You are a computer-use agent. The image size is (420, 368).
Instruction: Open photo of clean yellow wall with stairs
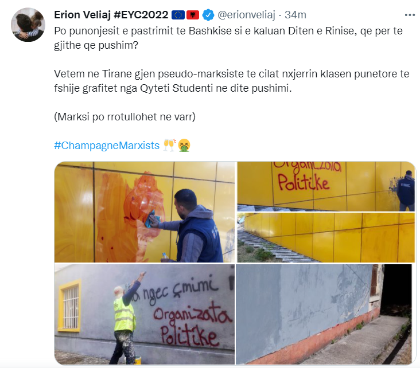point(326,238)
